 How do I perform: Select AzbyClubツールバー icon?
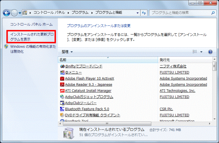(62, 103)
